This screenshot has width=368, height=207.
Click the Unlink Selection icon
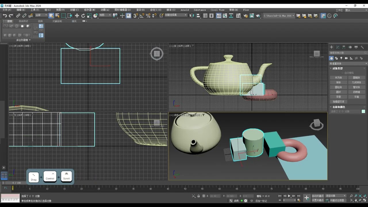[x=24, y=16]
